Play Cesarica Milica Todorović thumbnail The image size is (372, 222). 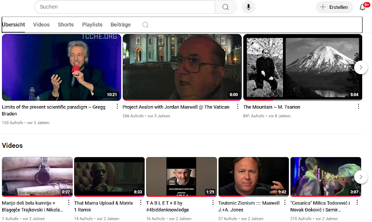pos(326,177)
